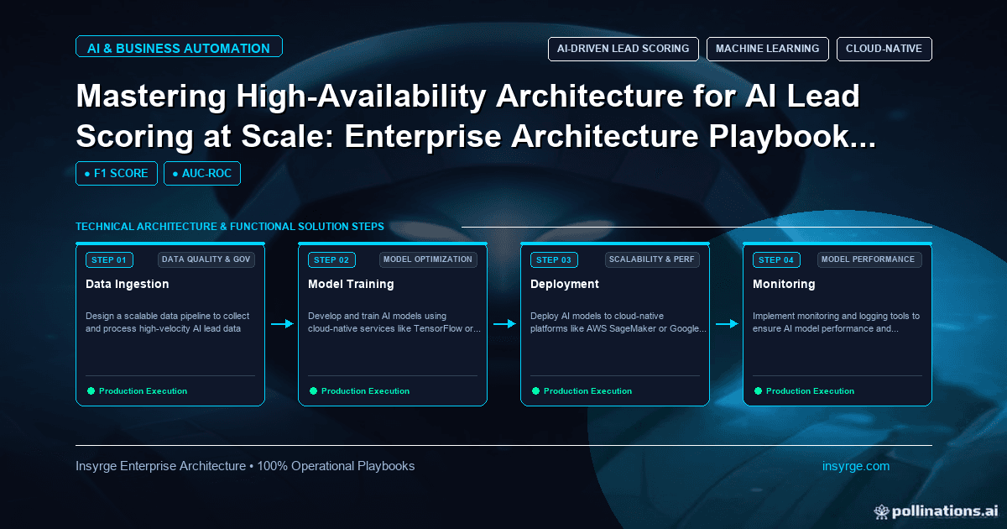This screenshot has height=529, width=1007.
Task: Select the AI-Driven Lead Scoring tag
Action: [624, 49]
